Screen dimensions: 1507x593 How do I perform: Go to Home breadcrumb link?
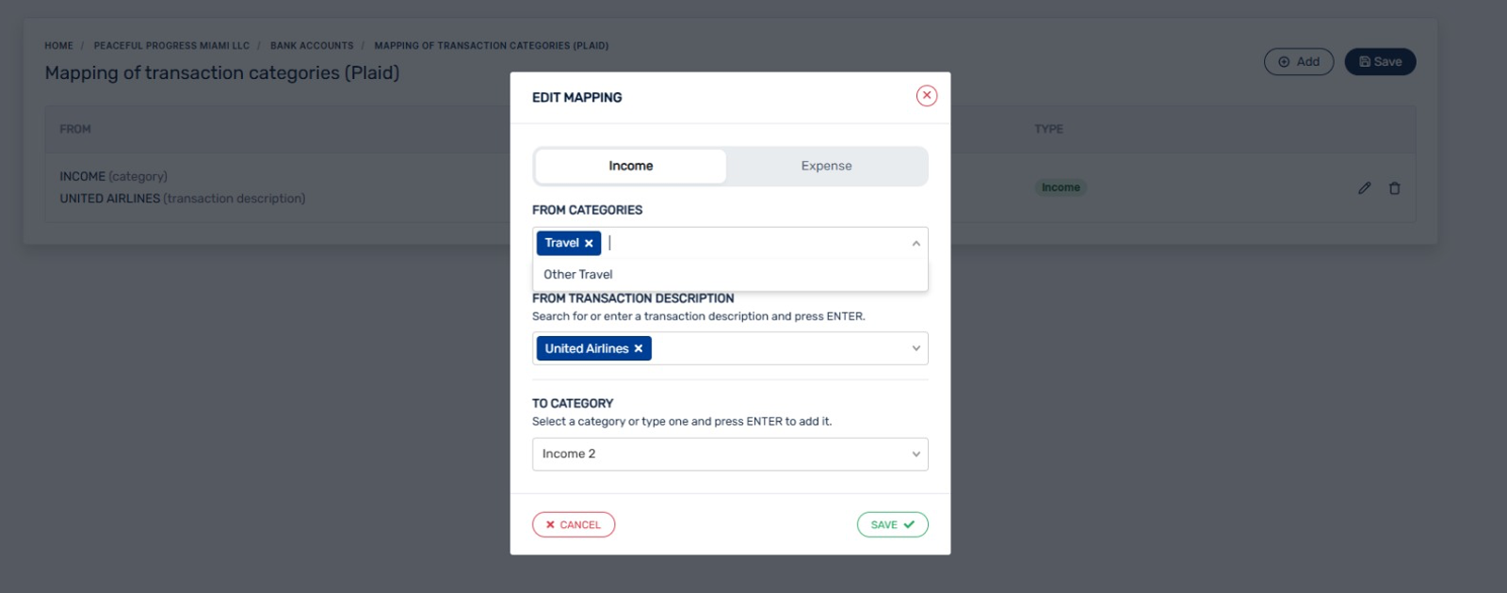tap(58, 46)
